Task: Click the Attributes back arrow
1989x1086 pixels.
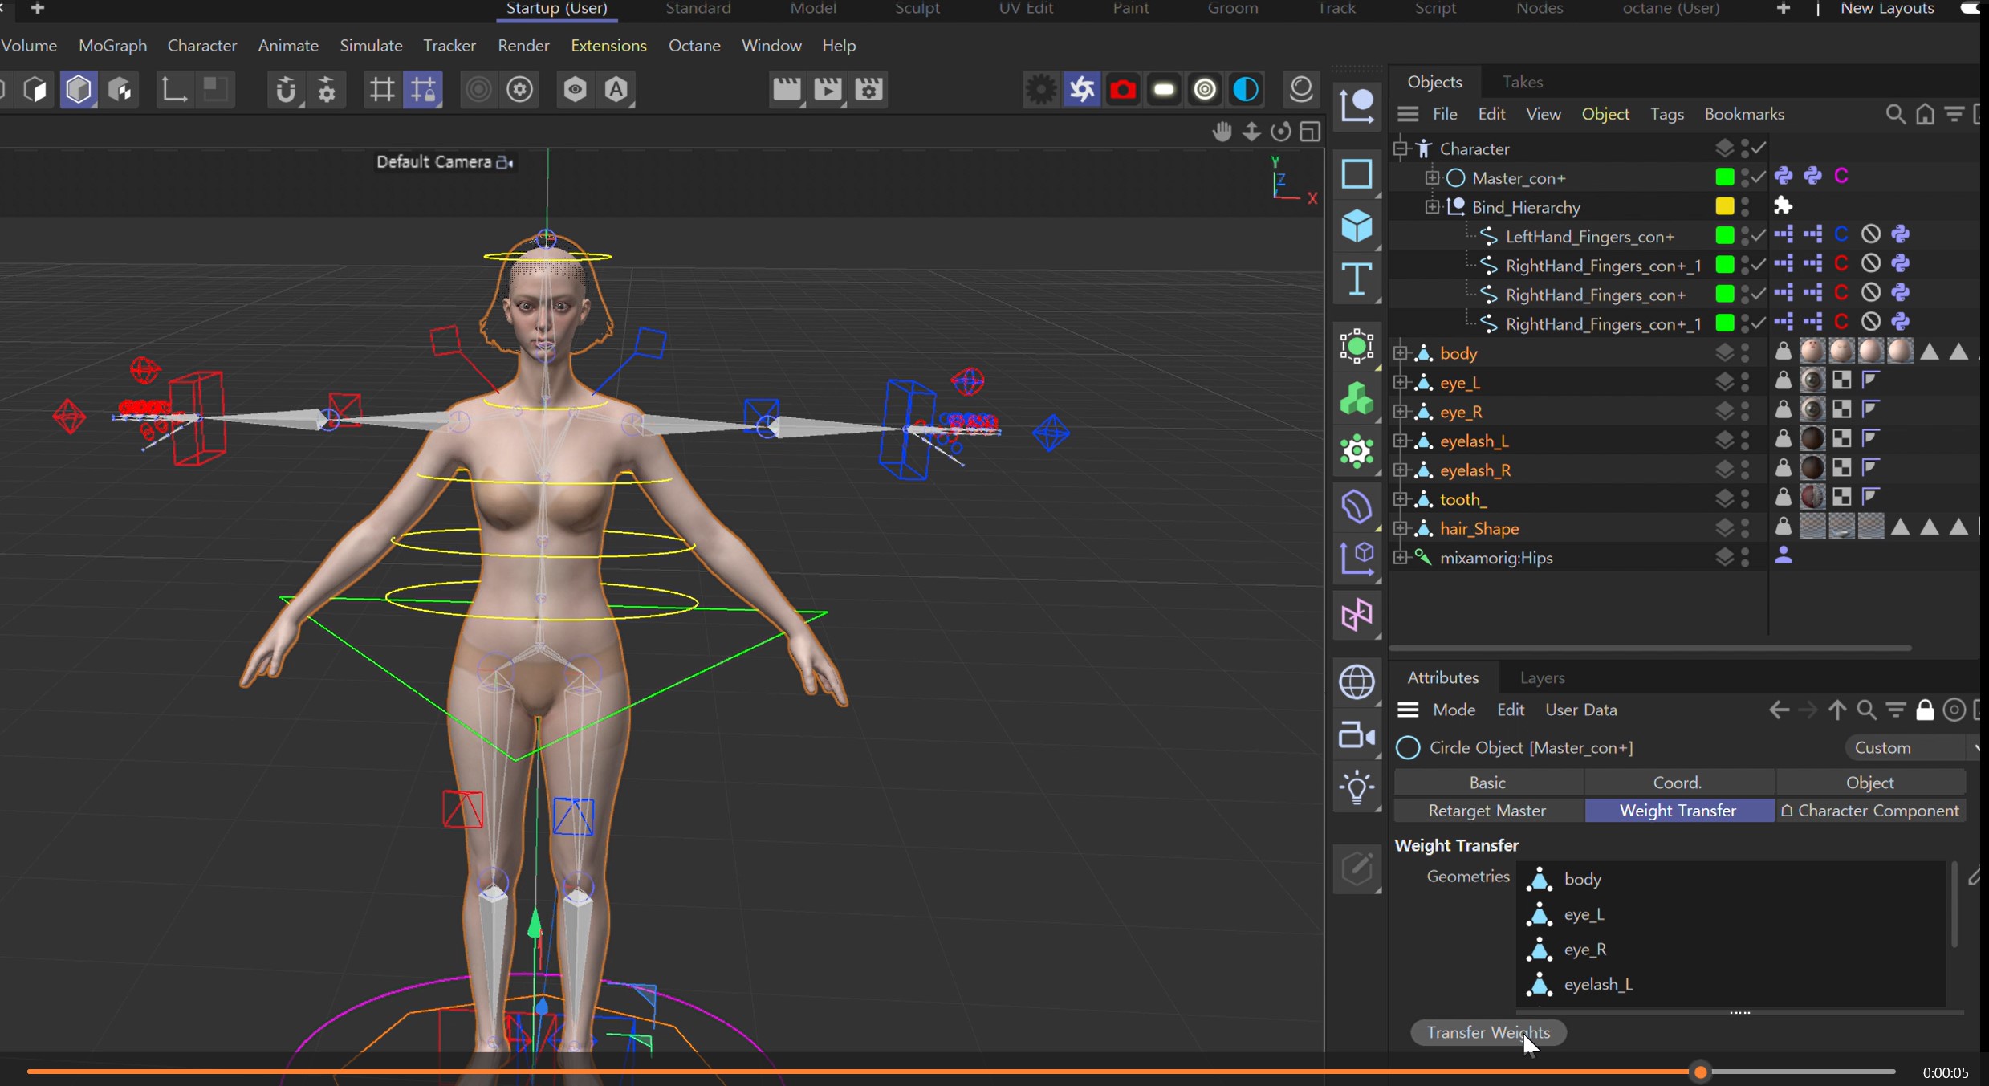Action: tap(1779, 710)
